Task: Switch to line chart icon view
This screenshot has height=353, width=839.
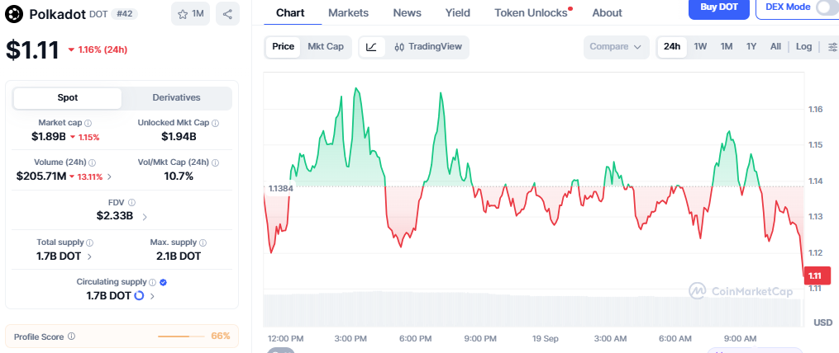Action: pos(371,47)
